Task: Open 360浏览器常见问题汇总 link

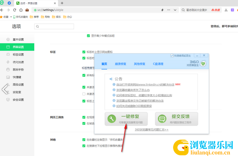Action: pos(152,130)
